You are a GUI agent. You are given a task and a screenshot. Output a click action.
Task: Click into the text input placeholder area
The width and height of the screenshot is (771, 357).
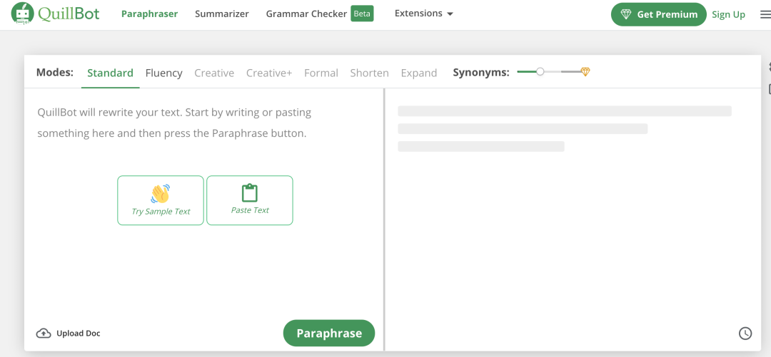[x=175, y=123]
